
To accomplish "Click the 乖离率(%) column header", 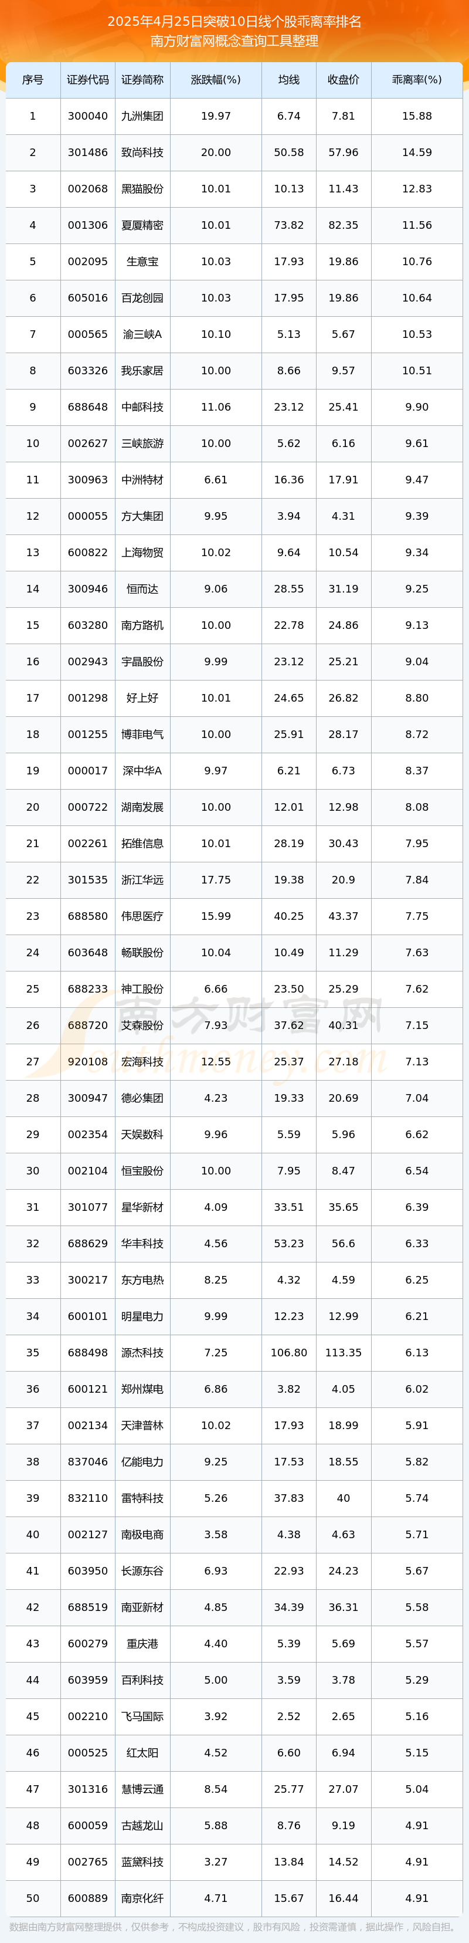I will point(417,80).
